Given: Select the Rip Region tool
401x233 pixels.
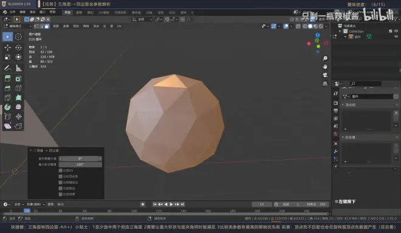Looking at the screenshot, I should (x=18, y=126).
